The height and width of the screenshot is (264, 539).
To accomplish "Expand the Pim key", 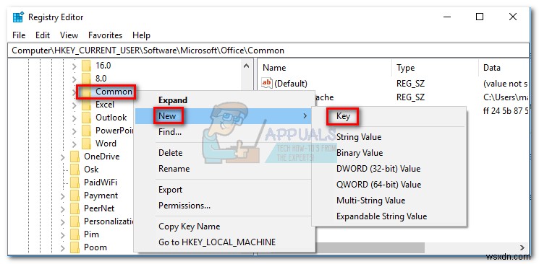I will point(63,235).
